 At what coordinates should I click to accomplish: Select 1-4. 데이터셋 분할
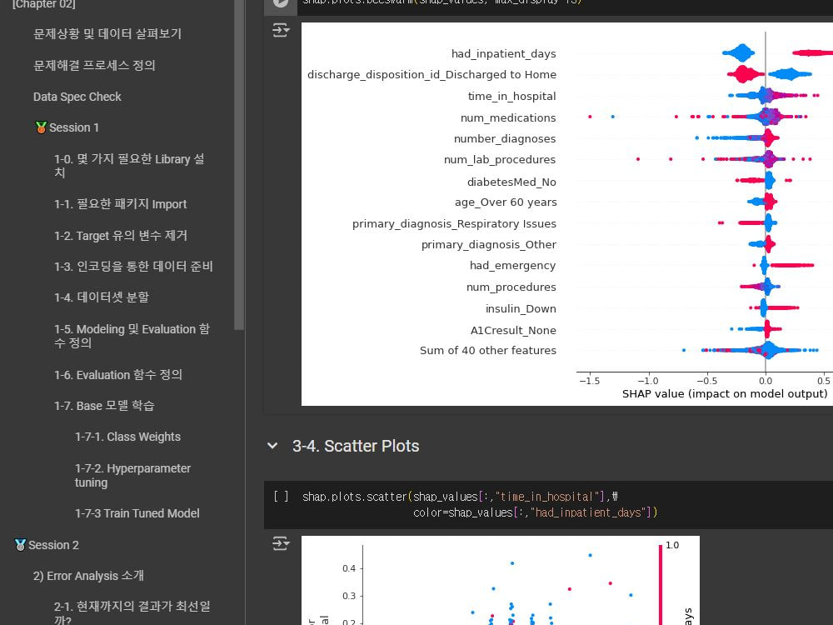tap(102, 297)
